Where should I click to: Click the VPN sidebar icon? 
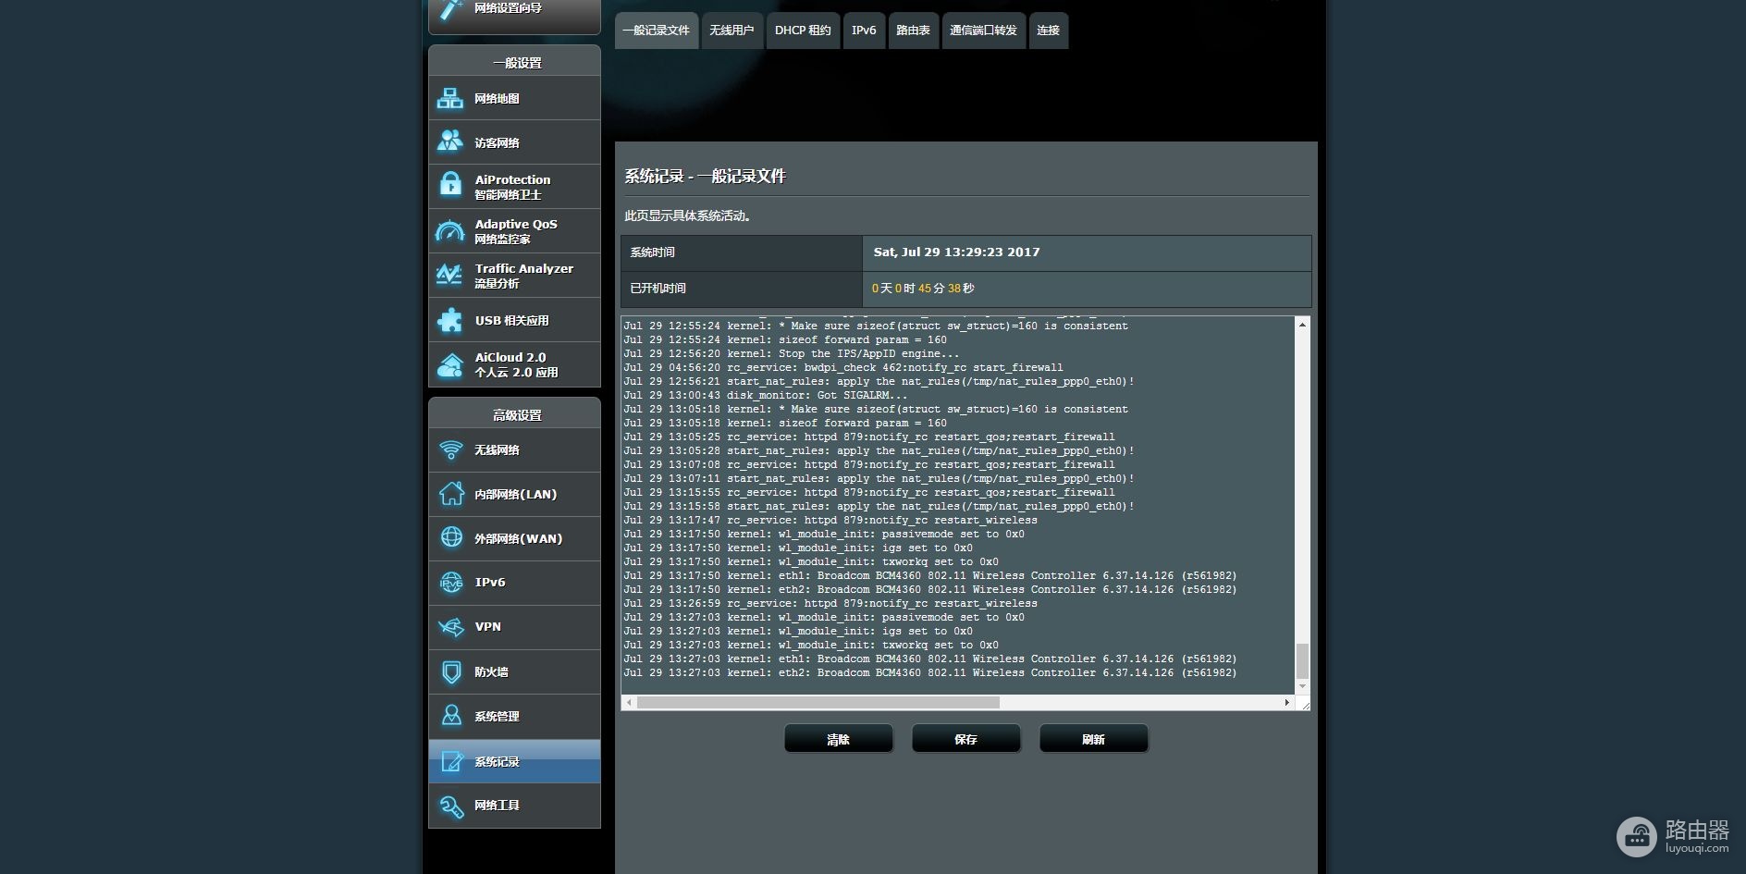(x=450, y=627)
